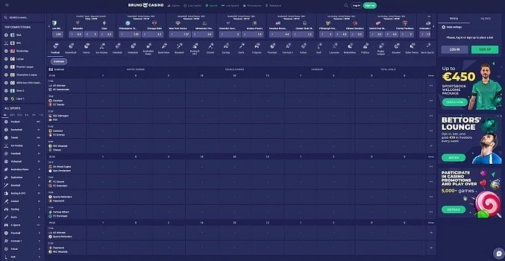
Task: Open the Promotions tab in the top navigation
Action: coord(252,6)
